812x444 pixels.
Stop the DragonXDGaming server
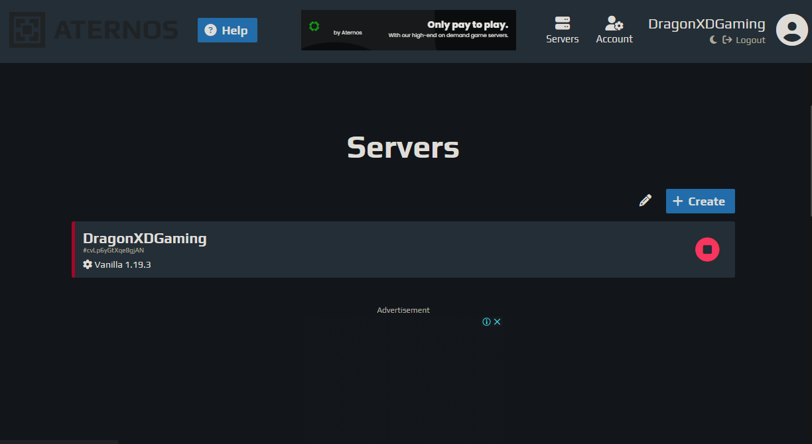pos(707,249)
